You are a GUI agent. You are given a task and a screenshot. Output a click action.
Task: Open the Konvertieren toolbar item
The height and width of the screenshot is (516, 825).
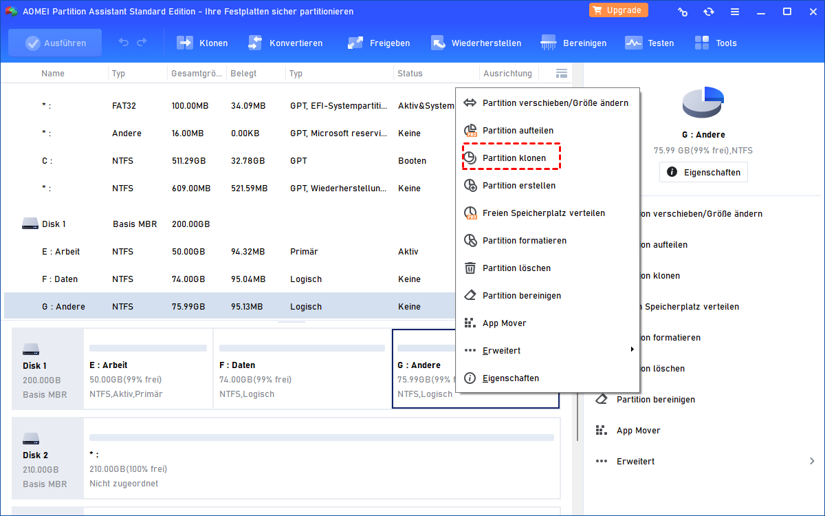coord(285,43)
